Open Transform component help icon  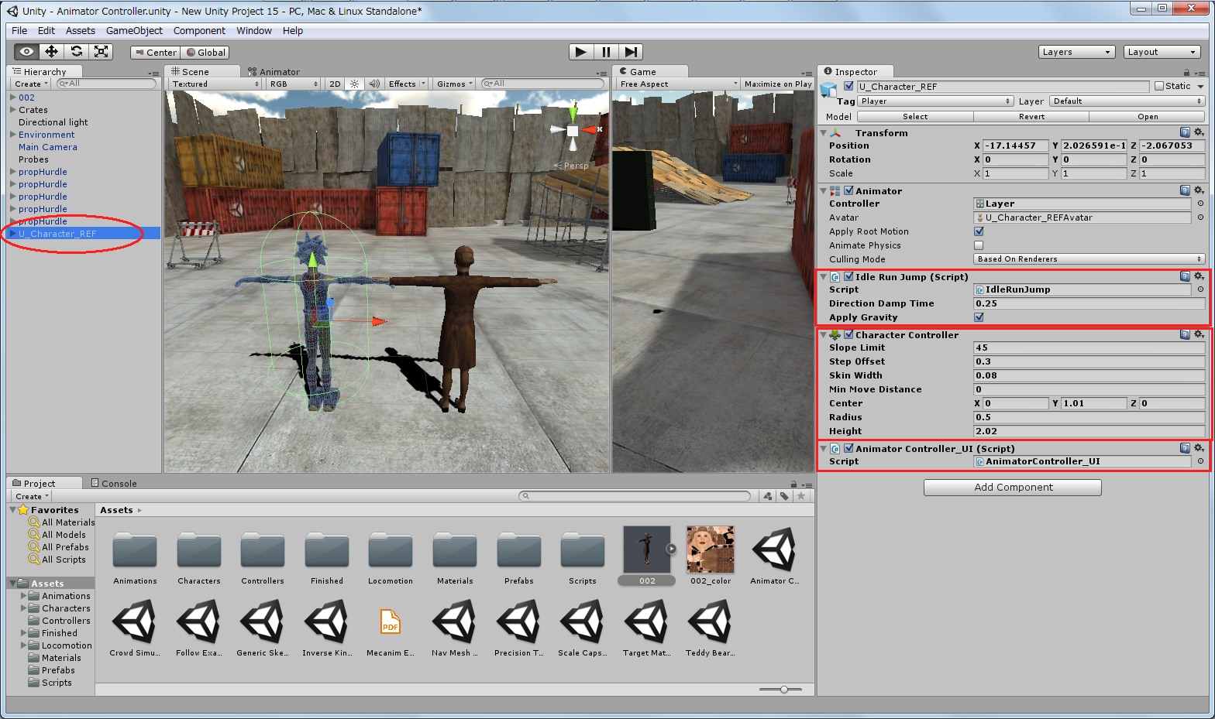[1185, 133]
